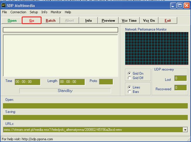
Task: Click the large stream information pane
Action: point(60,56)
